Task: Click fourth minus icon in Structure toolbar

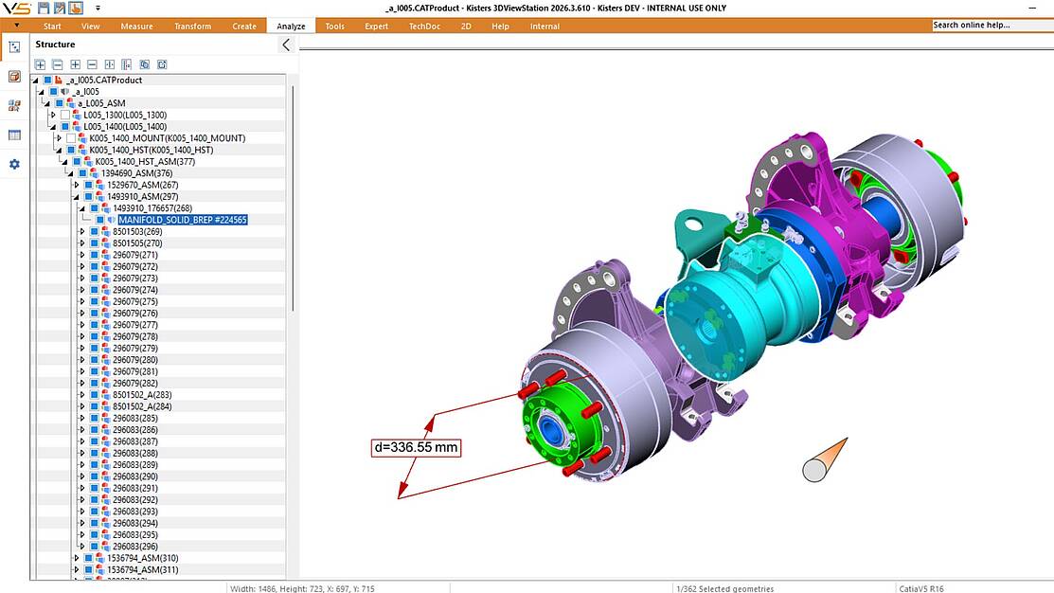Action: click(x=92, y=64)
